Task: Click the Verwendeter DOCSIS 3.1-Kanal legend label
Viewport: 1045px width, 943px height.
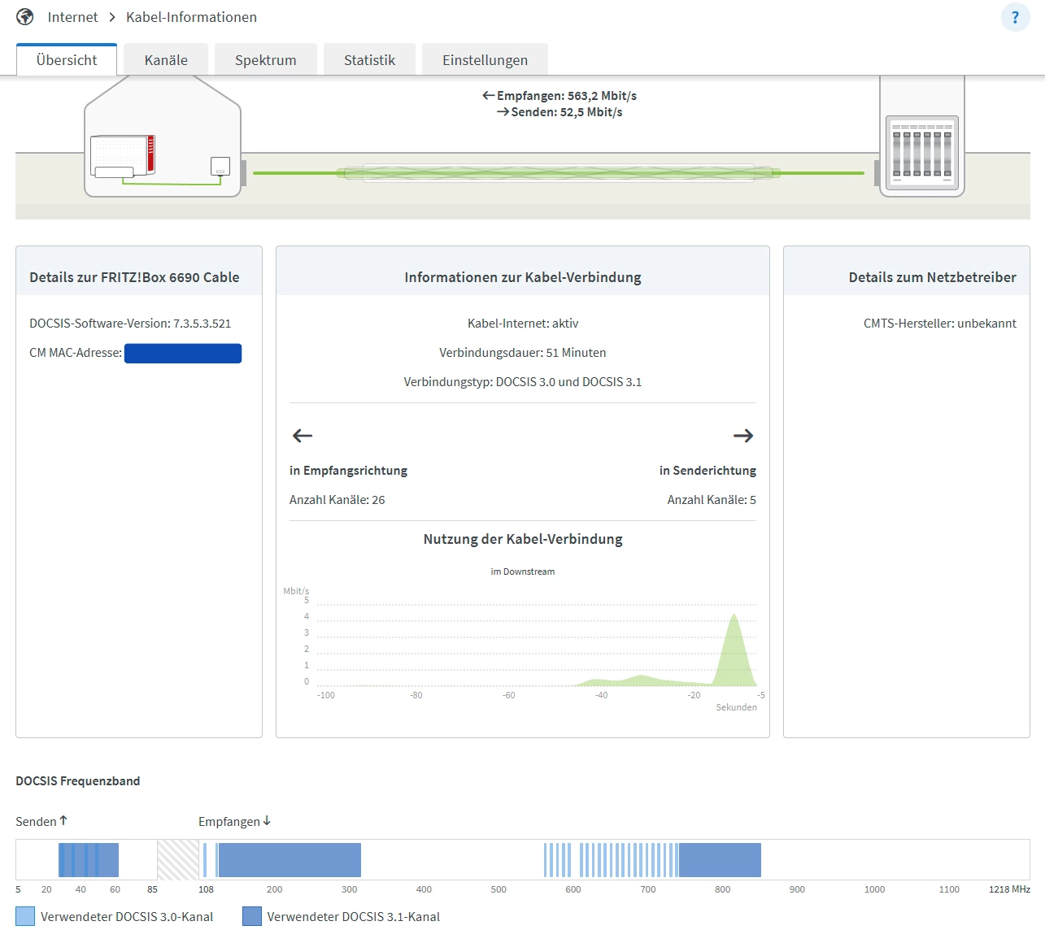Action: coord(354,917)
